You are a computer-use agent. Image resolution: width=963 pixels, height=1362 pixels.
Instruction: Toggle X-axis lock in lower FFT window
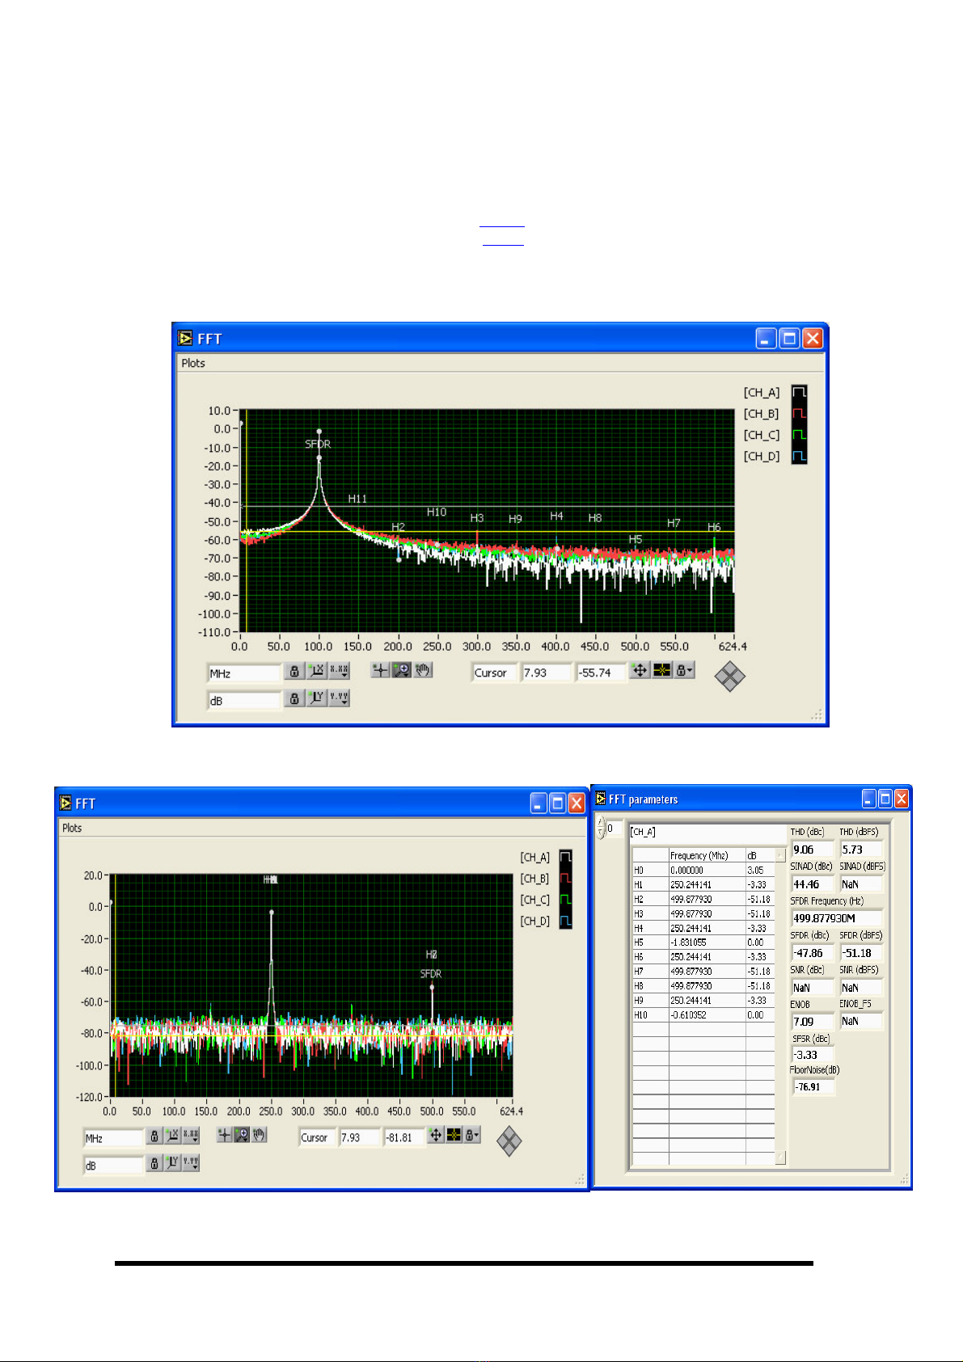(154, 1136)
